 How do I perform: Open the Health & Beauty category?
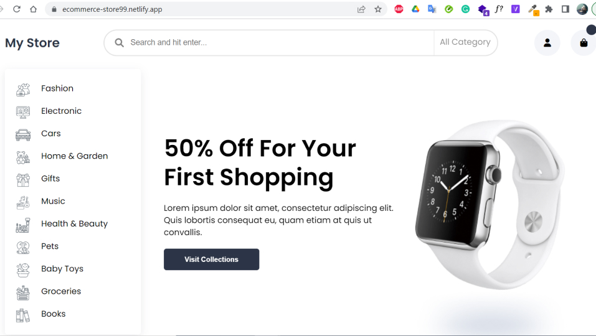(75, 223)
